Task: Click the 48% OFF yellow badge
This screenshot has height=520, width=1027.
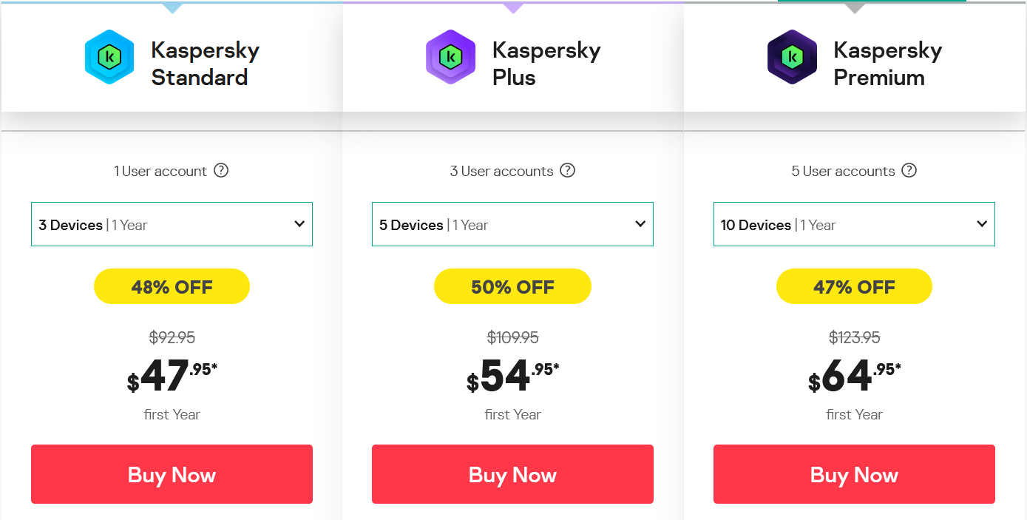Action: [x=172, y=287]
